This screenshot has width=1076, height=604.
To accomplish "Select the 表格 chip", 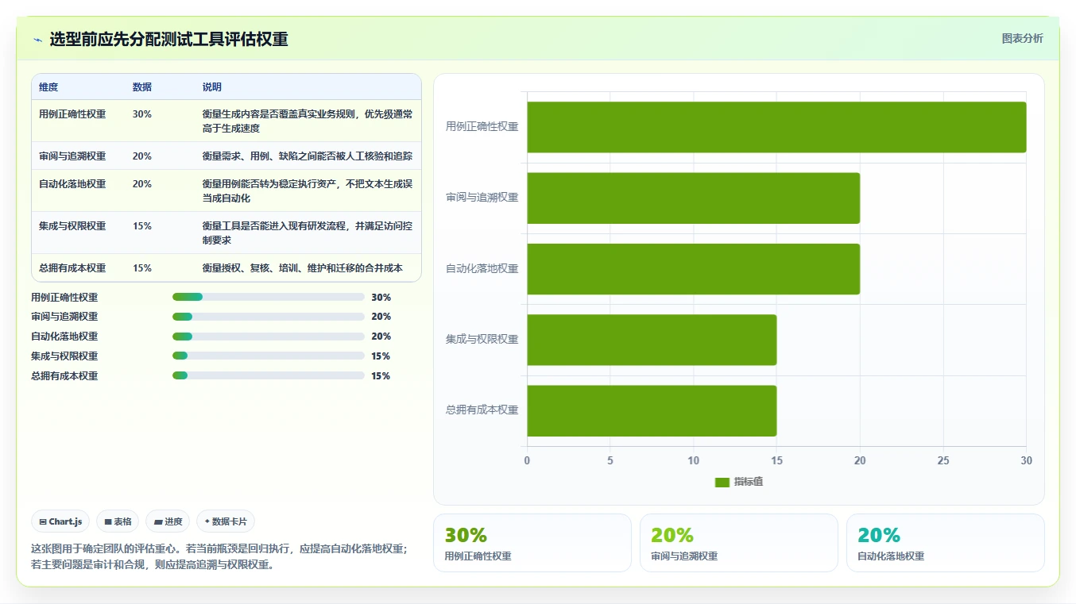I will pos(118,521).
